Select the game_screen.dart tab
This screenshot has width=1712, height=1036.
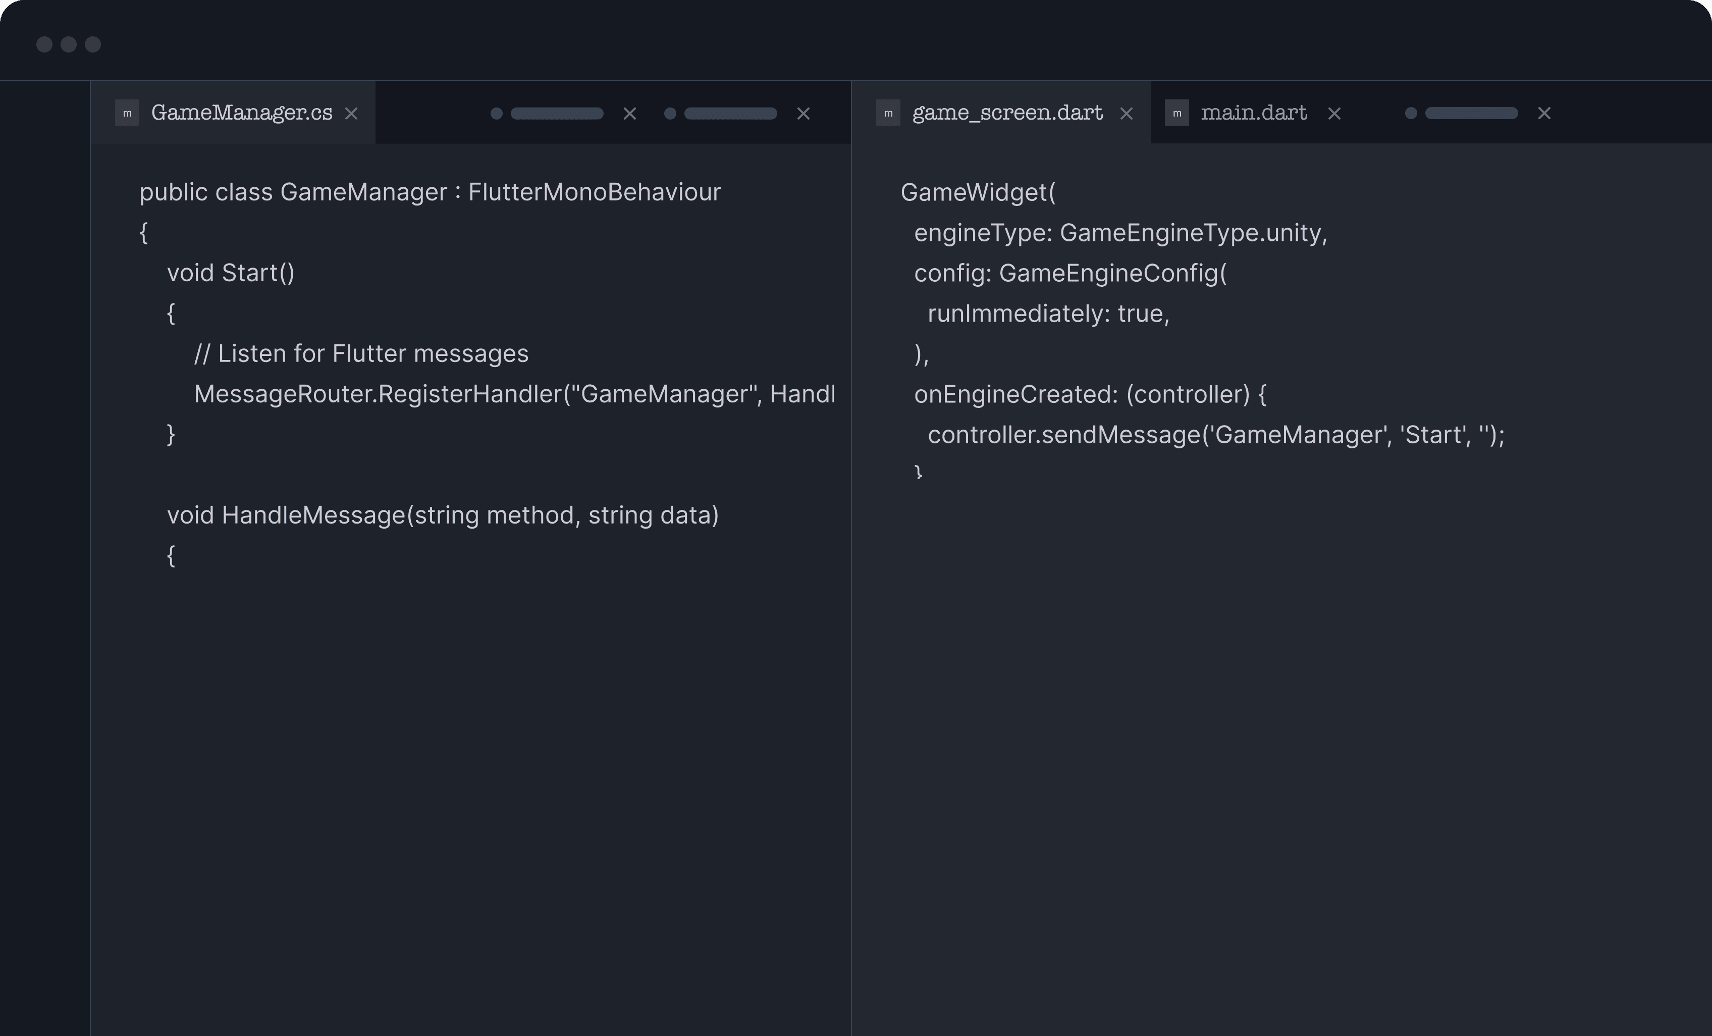(1007, 113)
